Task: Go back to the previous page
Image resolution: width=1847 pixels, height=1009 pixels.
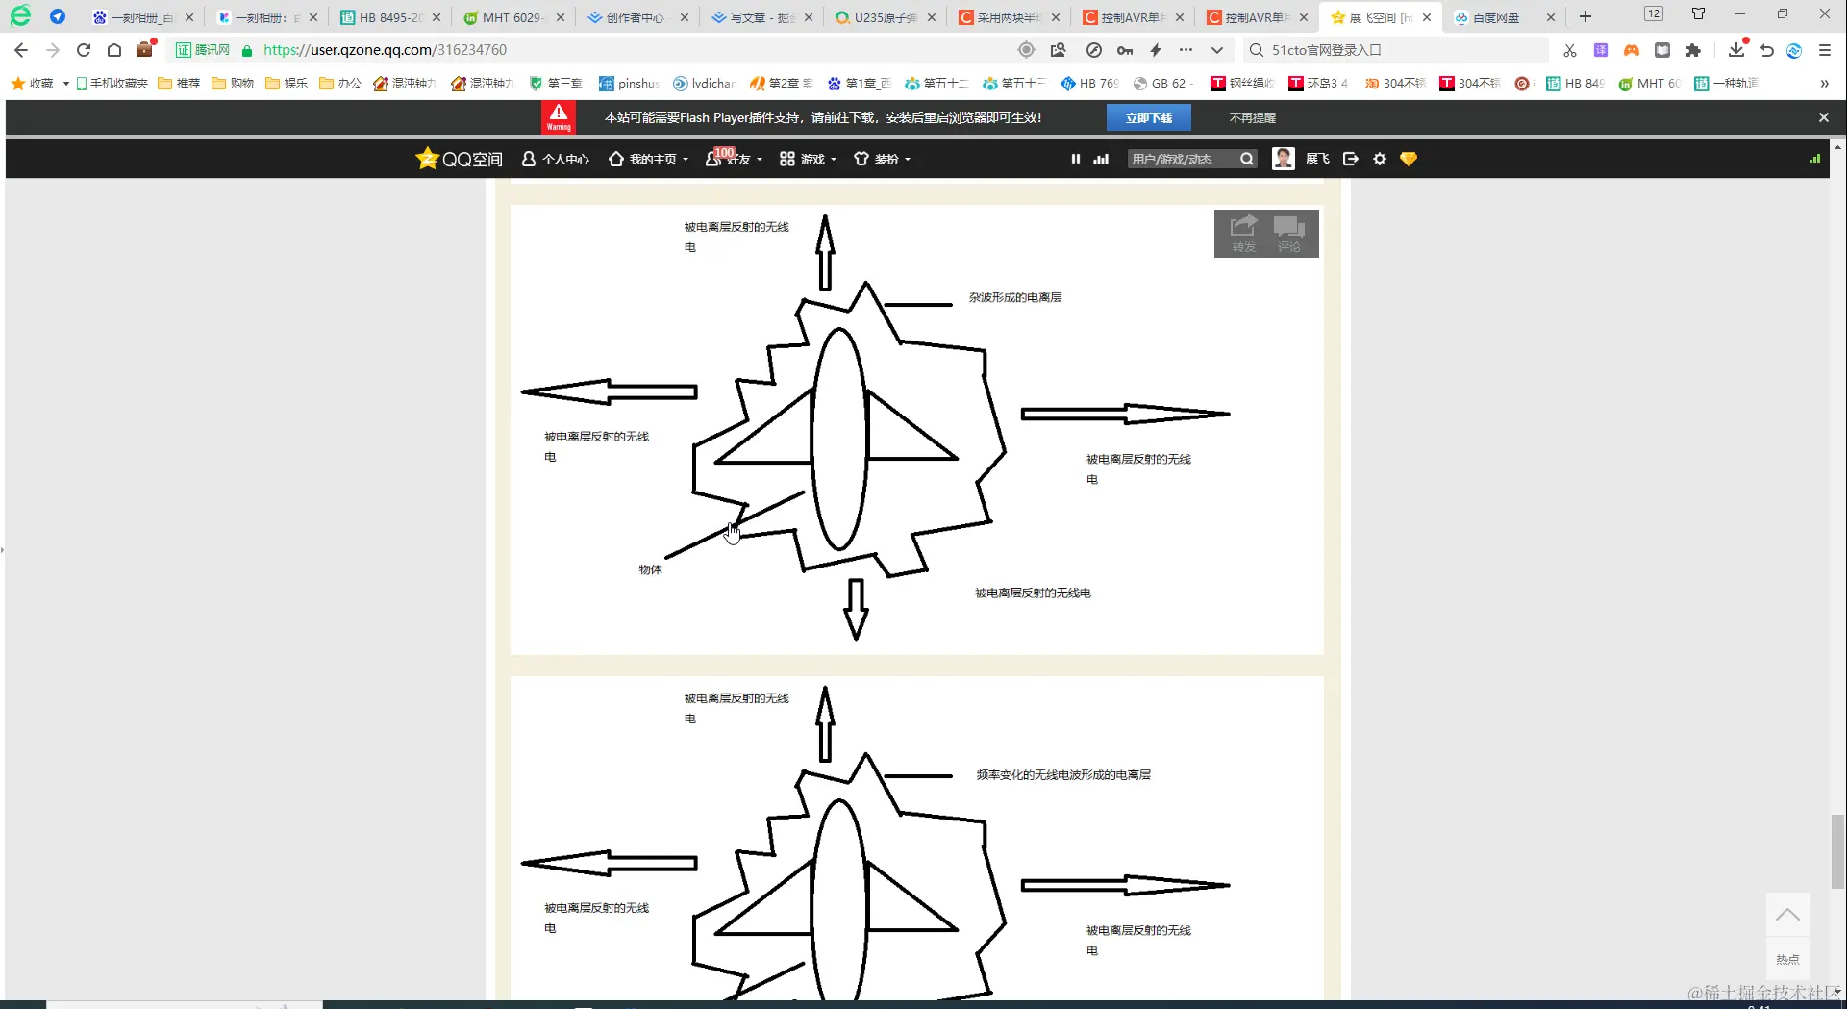Action: click(x=21, y=50)
